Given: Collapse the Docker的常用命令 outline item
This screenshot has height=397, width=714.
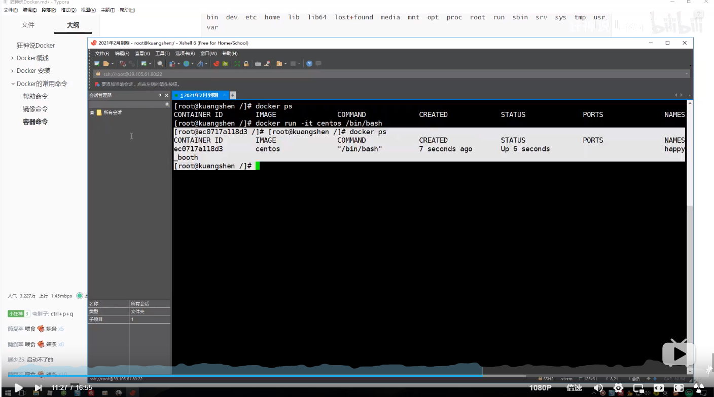Looking at the screenshot, I should click(13, 84).
